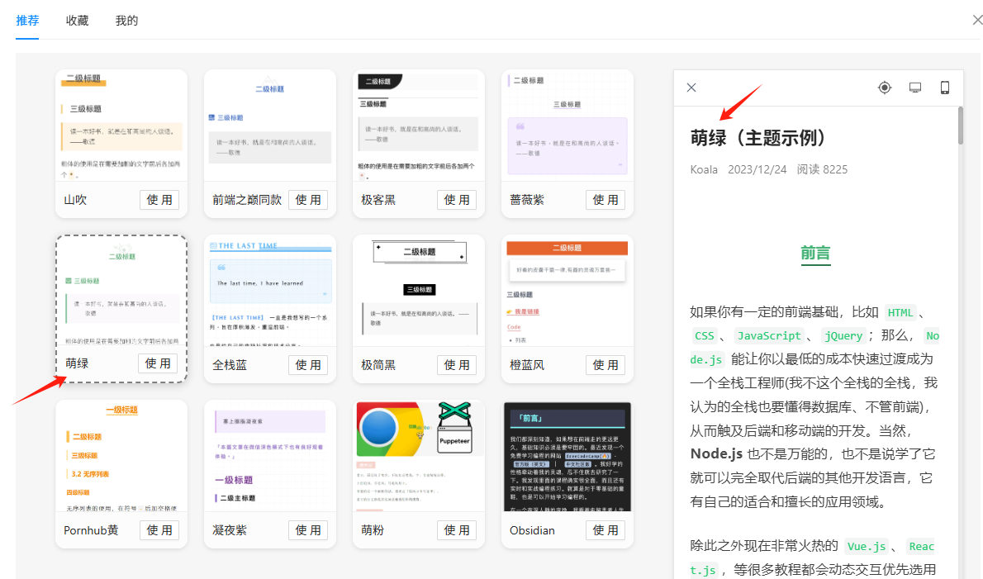
Task: Close the theme preview panel
Action: [x=691, y=88]
